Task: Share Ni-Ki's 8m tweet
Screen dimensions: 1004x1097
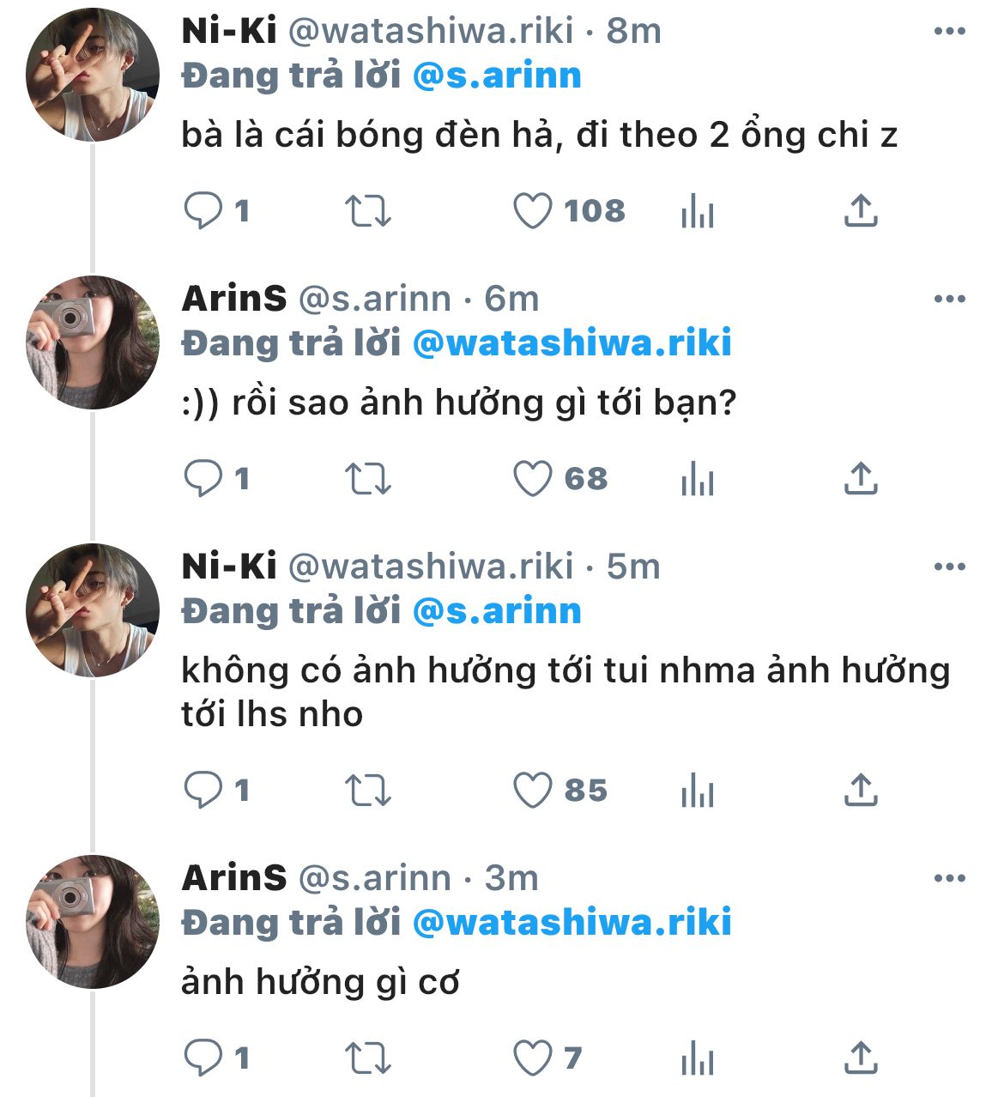Action: click(861, 211)
